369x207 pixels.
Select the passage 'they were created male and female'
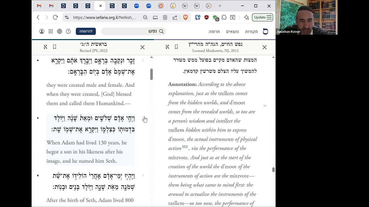tap(91, 94)
